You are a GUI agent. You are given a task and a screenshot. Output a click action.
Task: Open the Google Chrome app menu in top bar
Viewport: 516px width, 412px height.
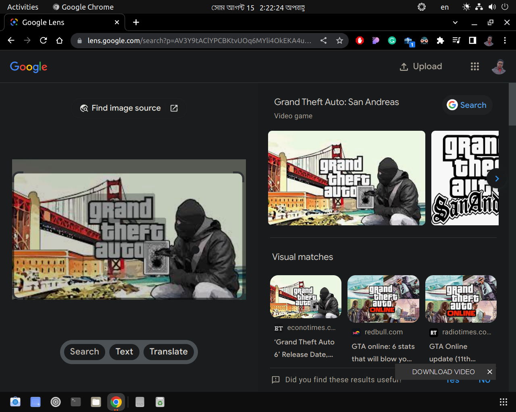point(83,7)
